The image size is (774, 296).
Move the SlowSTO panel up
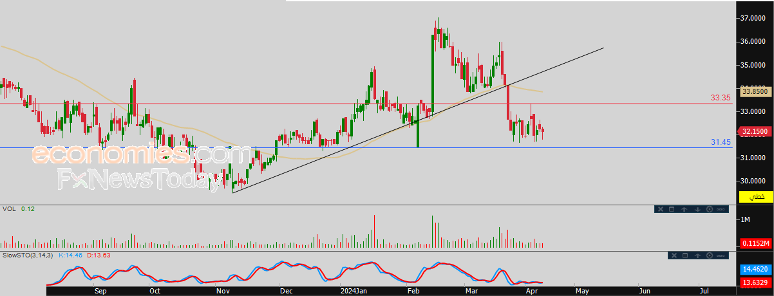[697, 255]
